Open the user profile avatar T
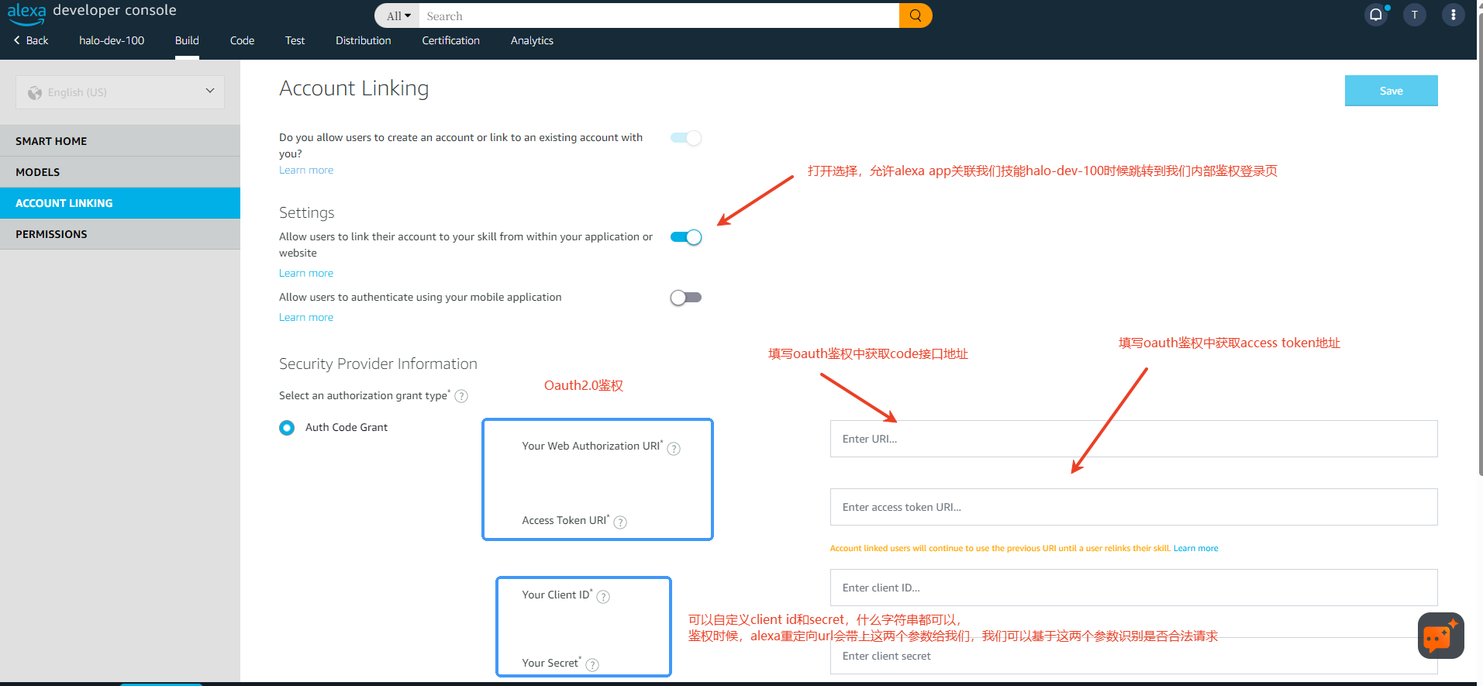The height and width of the screenshot is (686, 1483). tap(1415, 15)
